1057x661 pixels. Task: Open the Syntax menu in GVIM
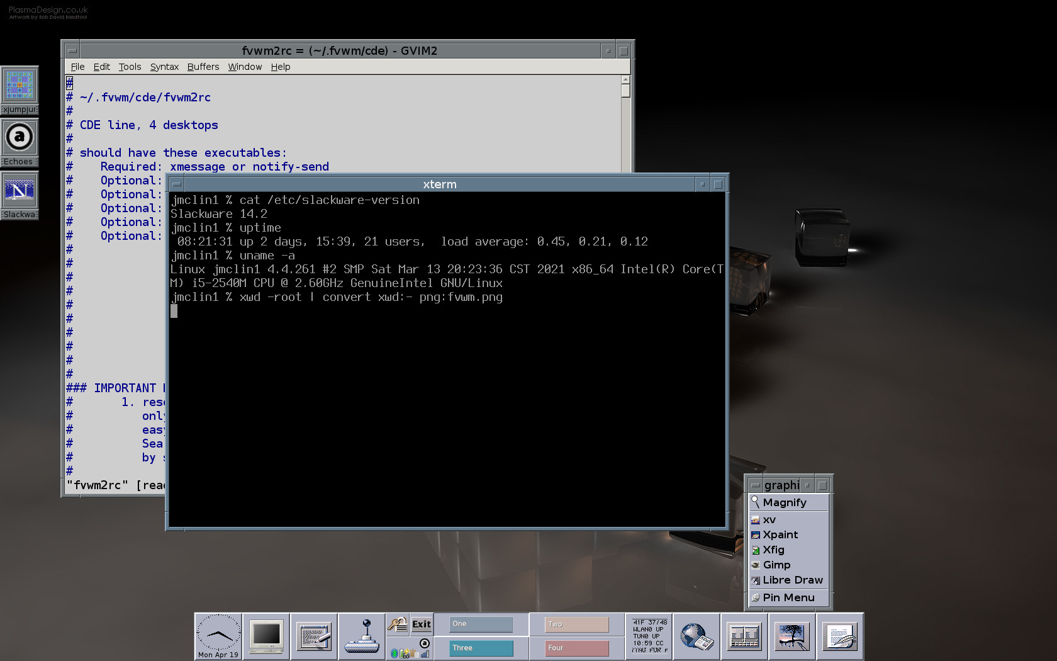coord(164,67)
